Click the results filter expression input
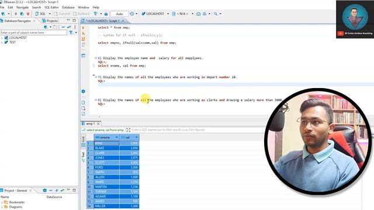The height and width of the screenshot is (210, 374). 198,130
